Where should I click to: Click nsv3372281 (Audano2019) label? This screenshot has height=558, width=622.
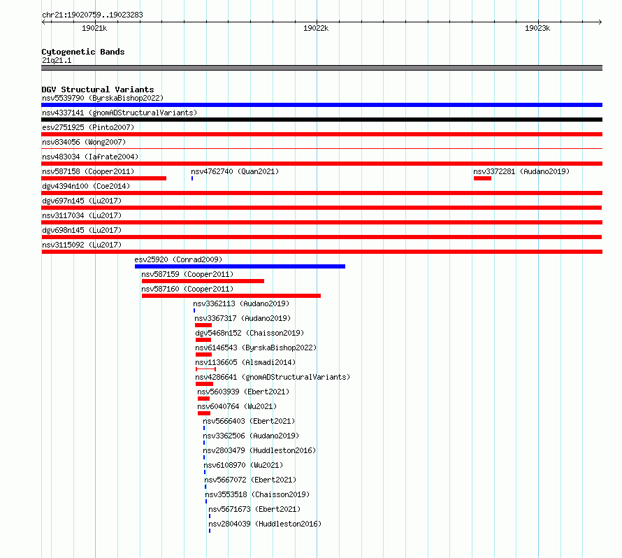click(x=521, y=171)
